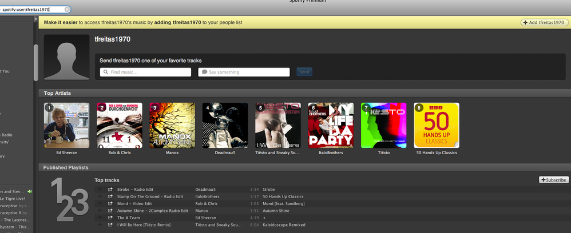This screenshot has width=571, height=233.
Task: Open the Ed Sheeran artist thumbnail
Action: [x=66, y=126]
